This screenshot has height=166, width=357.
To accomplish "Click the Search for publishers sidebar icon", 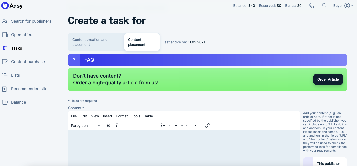I will click(x=5, y=21).
